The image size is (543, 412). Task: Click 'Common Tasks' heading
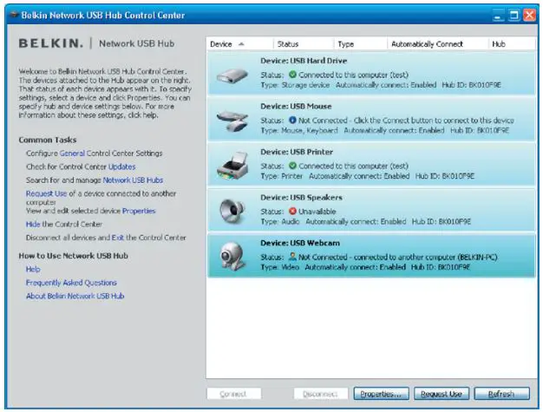pyautogui.click(x=48, y=140)
